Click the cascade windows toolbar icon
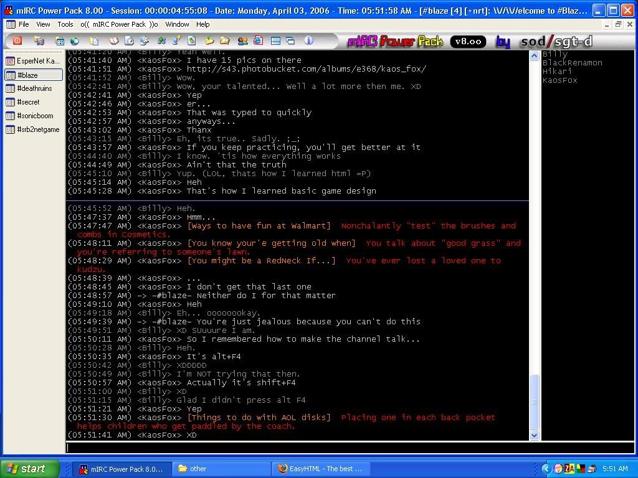 click(290, 40)
